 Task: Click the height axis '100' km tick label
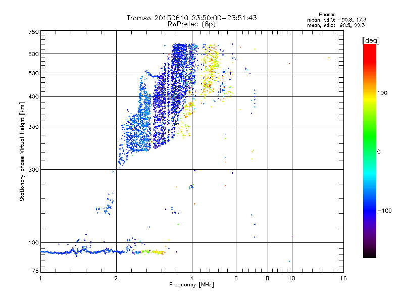(34, 243)
